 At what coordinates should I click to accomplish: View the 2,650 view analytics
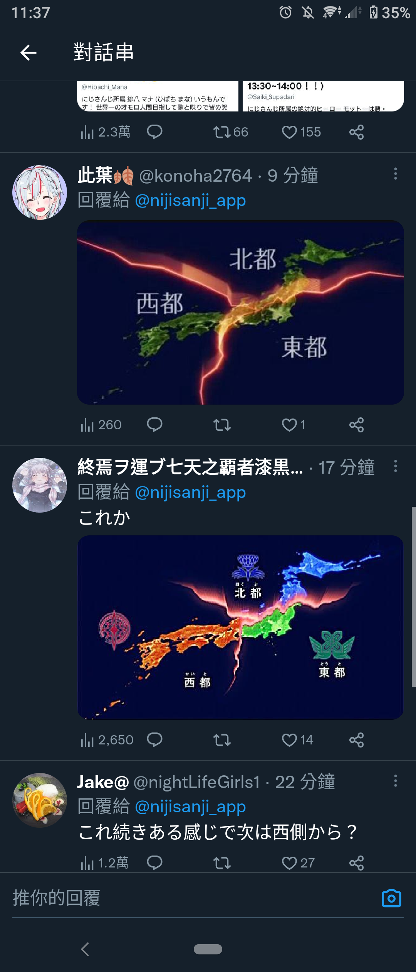coord(107,740)
